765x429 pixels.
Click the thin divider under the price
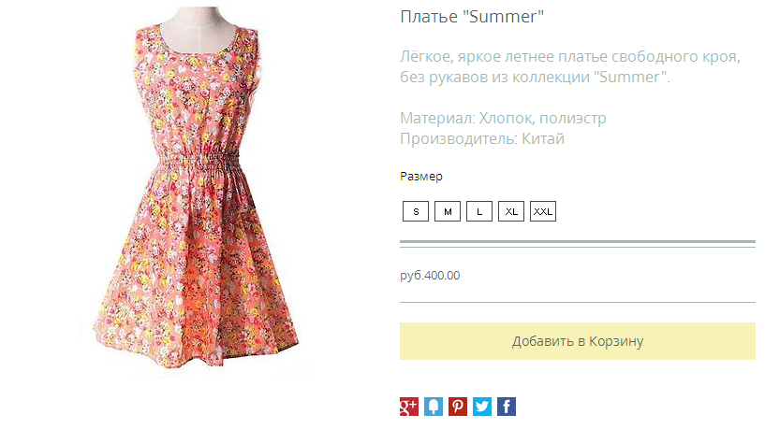[x=577, y=302]
